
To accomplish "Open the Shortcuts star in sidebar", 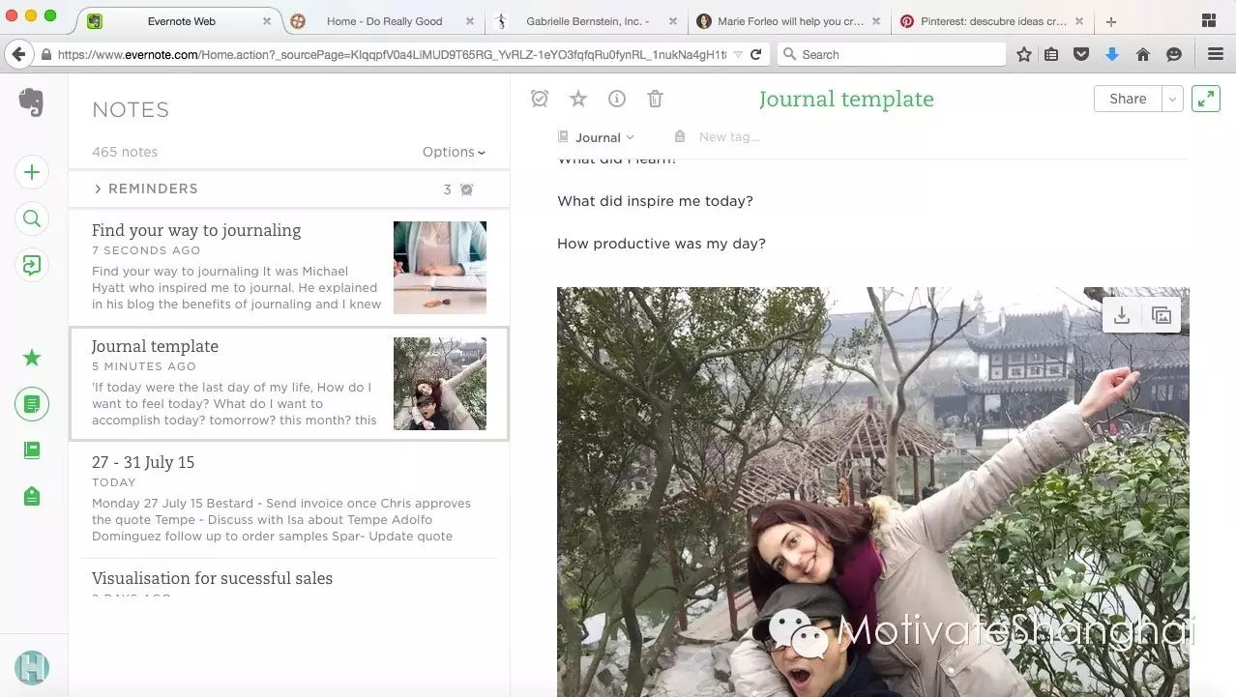I will 32,359.
